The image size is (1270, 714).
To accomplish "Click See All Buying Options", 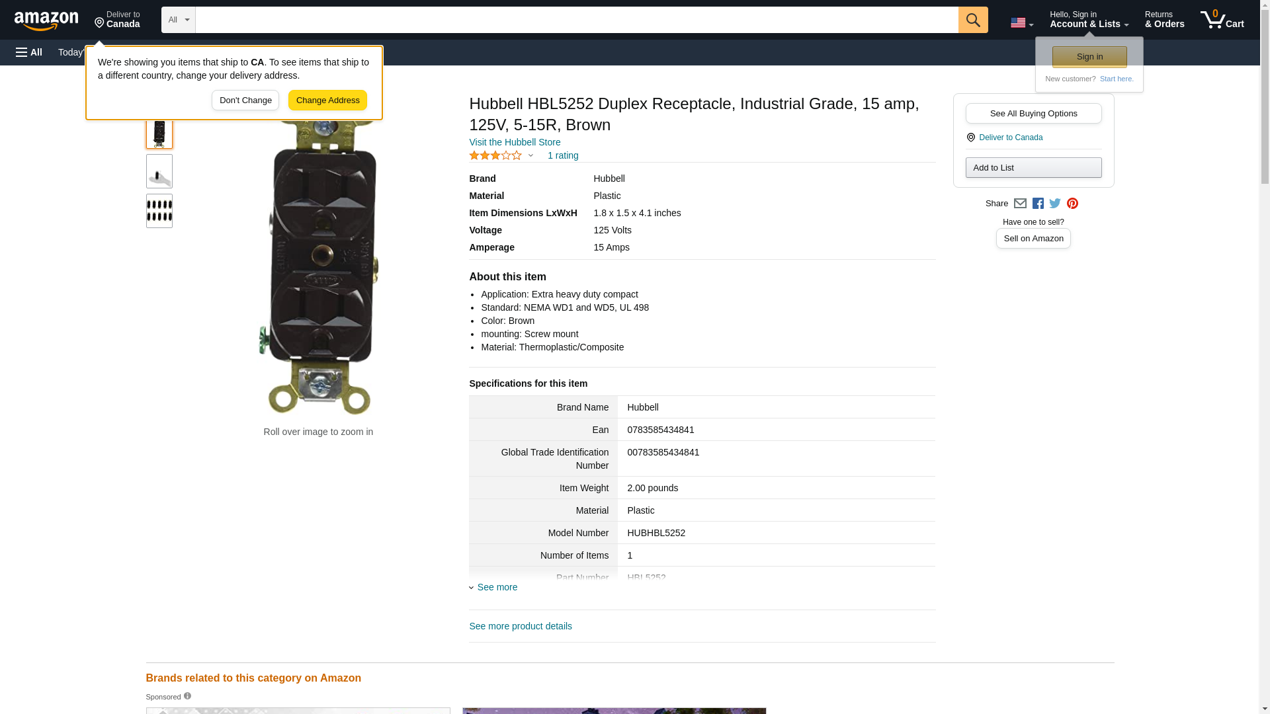I will [1033, 113].
